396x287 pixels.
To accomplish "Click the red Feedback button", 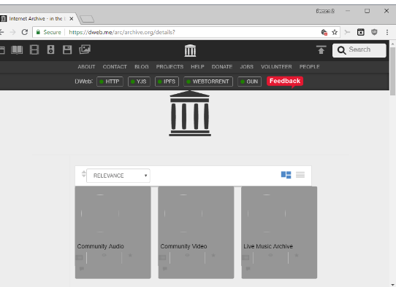I will 285,81.
